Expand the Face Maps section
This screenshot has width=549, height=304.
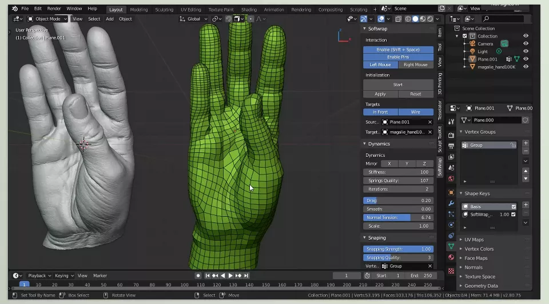point(461,258)
